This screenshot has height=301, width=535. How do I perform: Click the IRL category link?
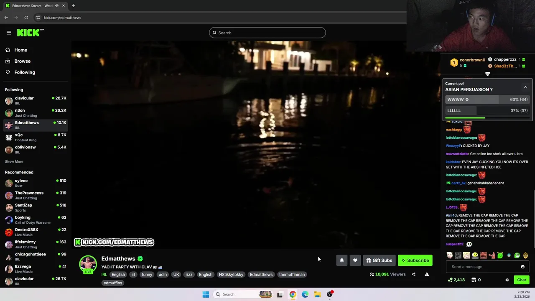[x=104, y=275]
